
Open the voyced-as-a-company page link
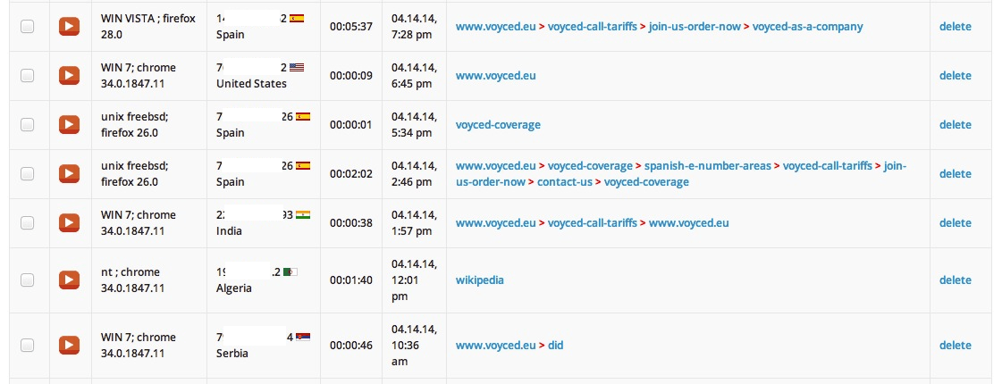[807, 26]
